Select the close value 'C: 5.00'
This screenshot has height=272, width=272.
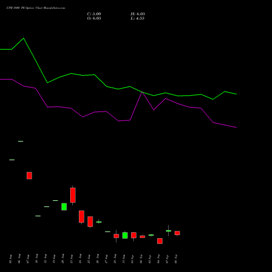point(94,14)
